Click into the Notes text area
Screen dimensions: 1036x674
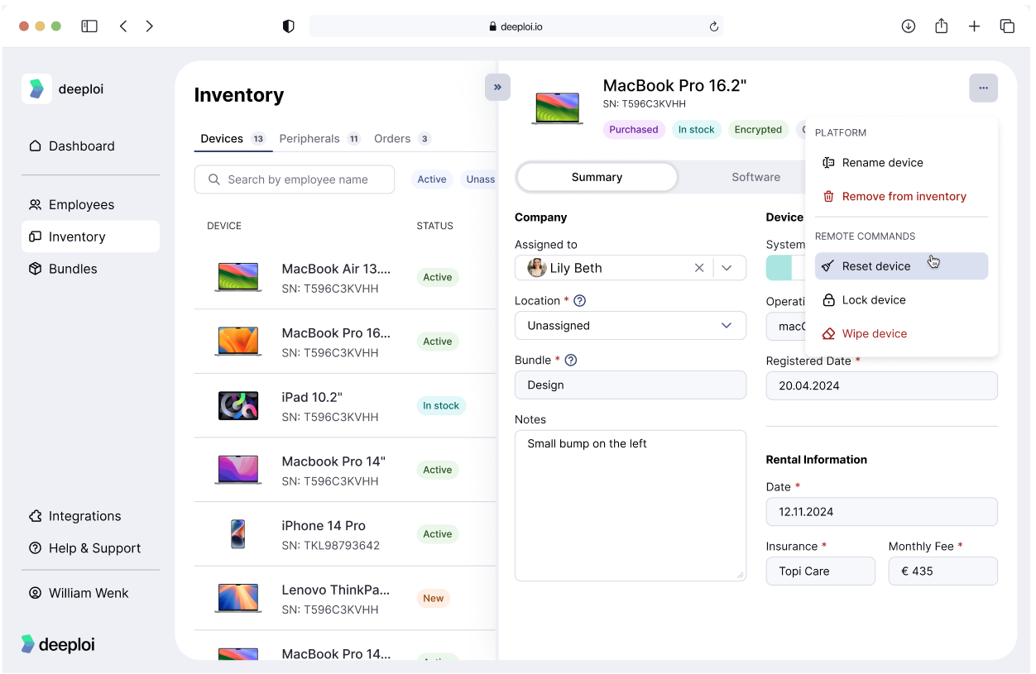point(631,505)
